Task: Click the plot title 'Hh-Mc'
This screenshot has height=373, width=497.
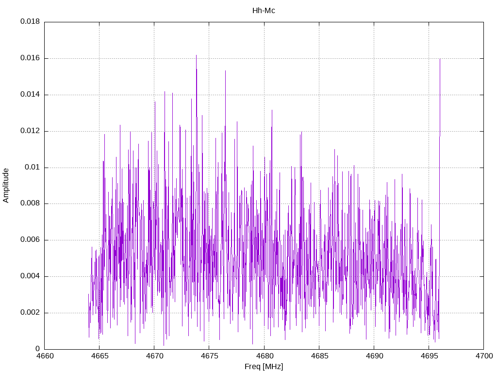Action: click(264, 11)
